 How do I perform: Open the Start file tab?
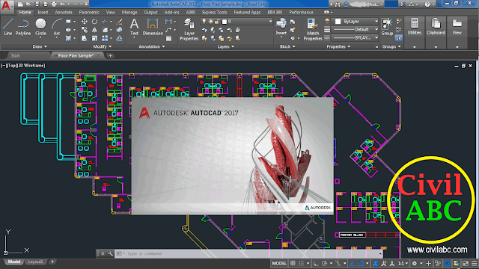click(15, 55)
